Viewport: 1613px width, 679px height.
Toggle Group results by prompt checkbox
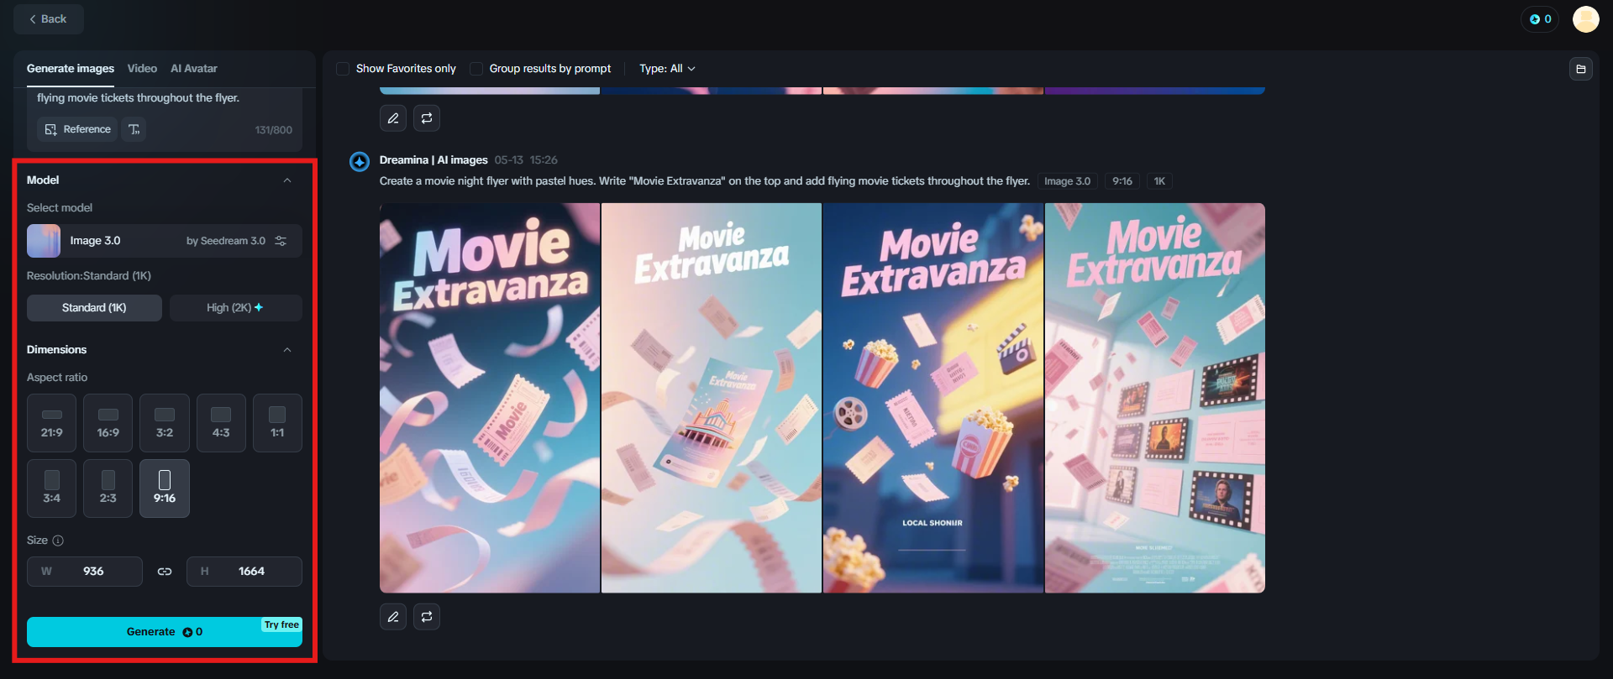click(x=476, y=69)
